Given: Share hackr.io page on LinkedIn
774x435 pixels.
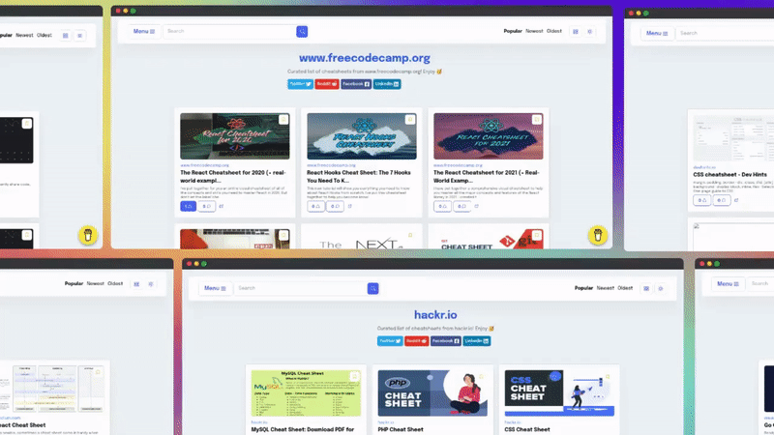Looking at the screenshot, I should click(477, 341).
